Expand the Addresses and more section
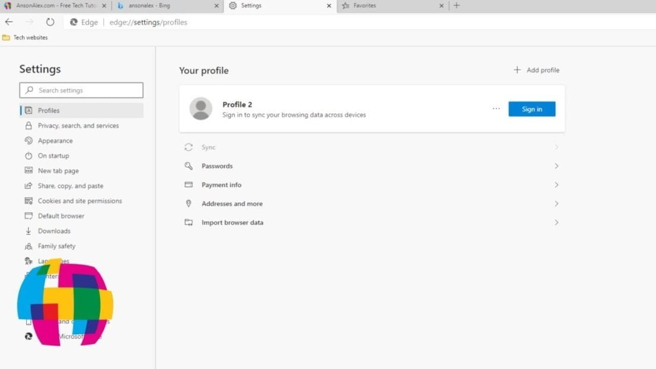Viewport: 656px width, 369px height. [x=557, y=203]
